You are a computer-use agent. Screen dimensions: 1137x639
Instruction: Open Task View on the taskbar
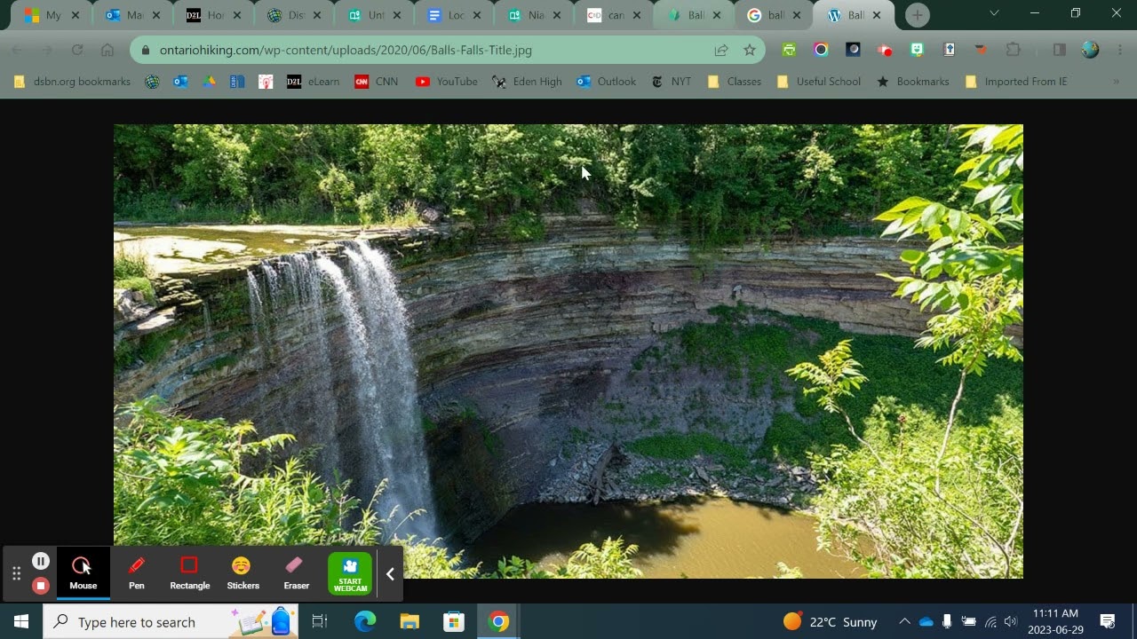click(x=320, y=621)
